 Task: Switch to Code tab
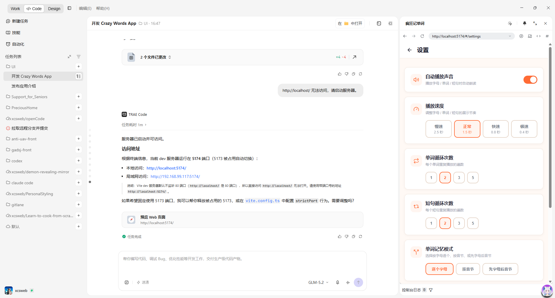pyautogui.click(x=34, y=9)
